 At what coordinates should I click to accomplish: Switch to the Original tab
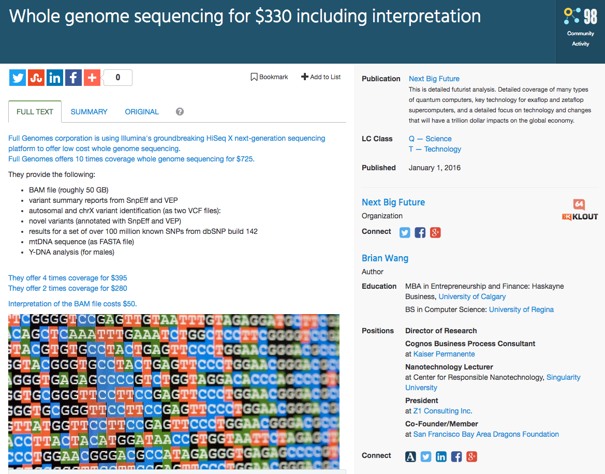[x=142, y=112]
